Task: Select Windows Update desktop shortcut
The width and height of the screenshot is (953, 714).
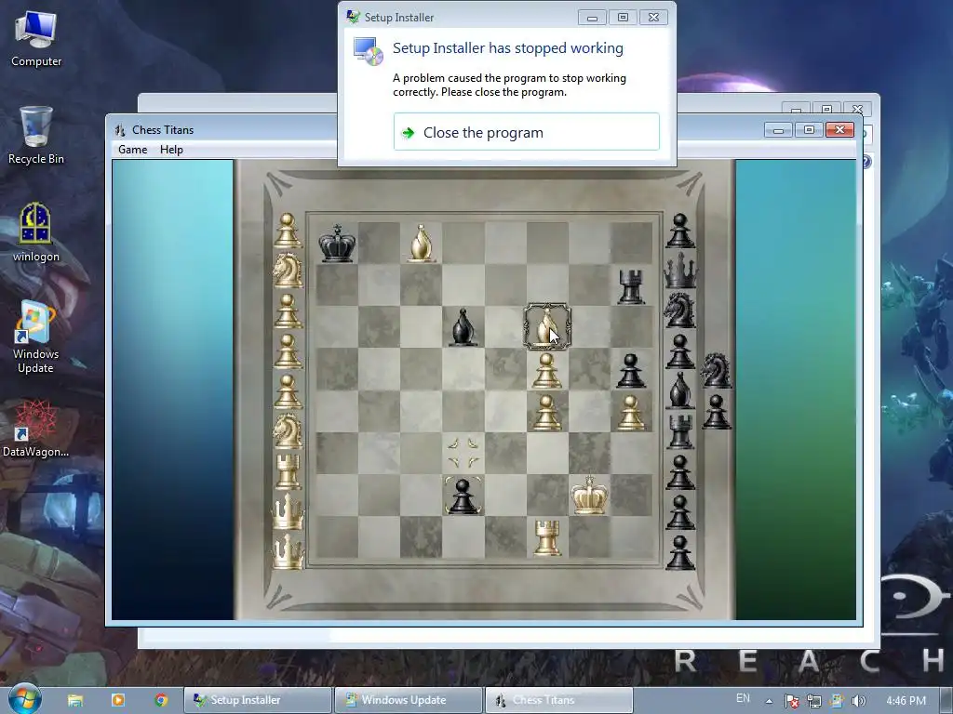Action: pos(36,337)
